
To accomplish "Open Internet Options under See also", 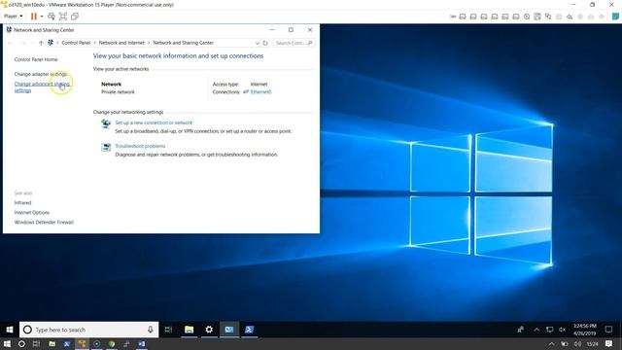I will click(32, 213).
